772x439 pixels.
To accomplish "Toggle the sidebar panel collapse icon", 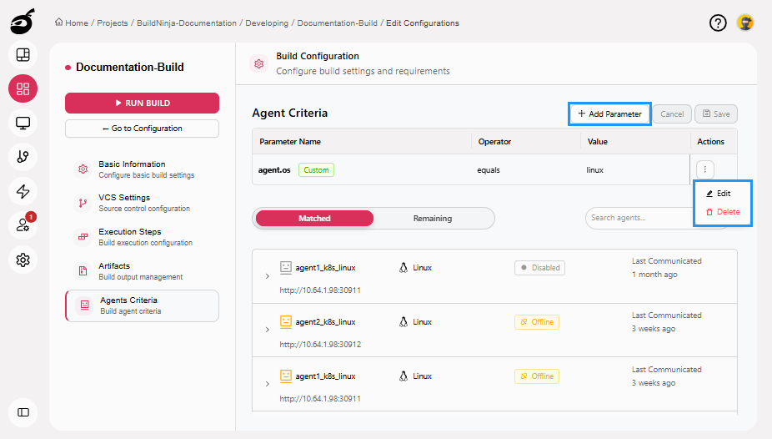I will 23,412.
